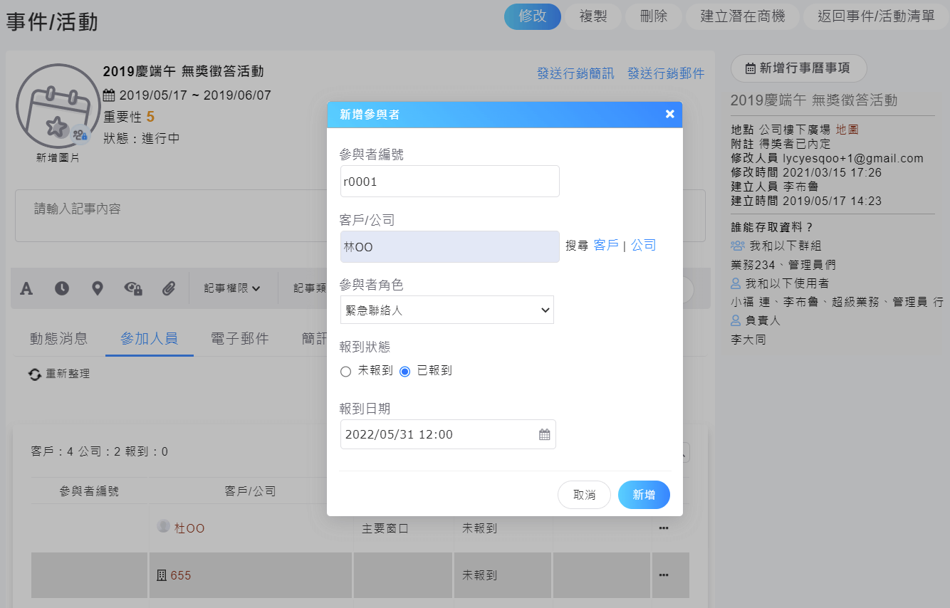Image resolution: width=950 pixels, height=608 pixels.
Task: Select the 未報到 radio button
Action: pyautogui.click(x=346, y=372)
